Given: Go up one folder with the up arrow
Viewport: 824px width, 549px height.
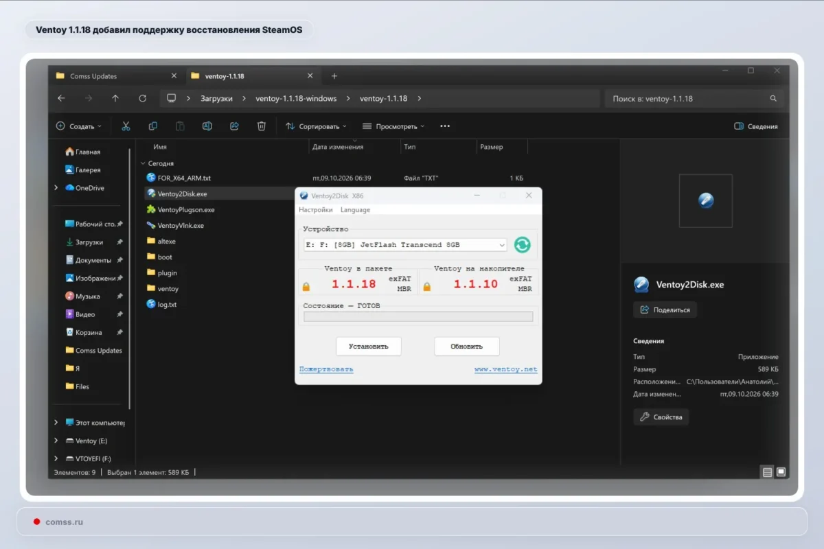Looking at the screenshot, I should coord(115,98).
